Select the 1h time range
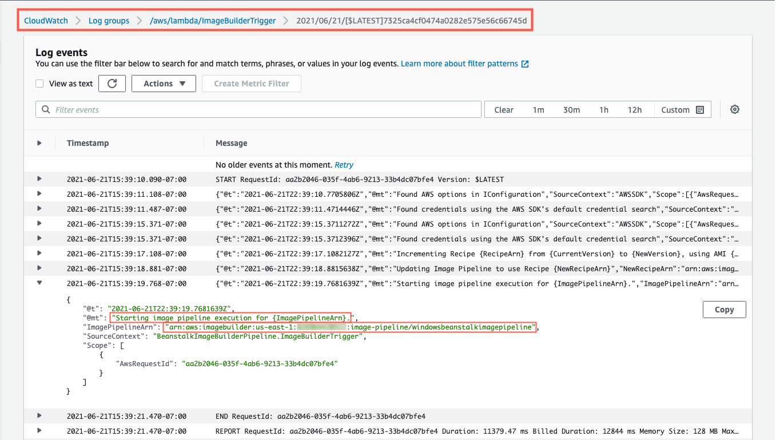Viewport: 776px width, 440px height. [604, 109]
